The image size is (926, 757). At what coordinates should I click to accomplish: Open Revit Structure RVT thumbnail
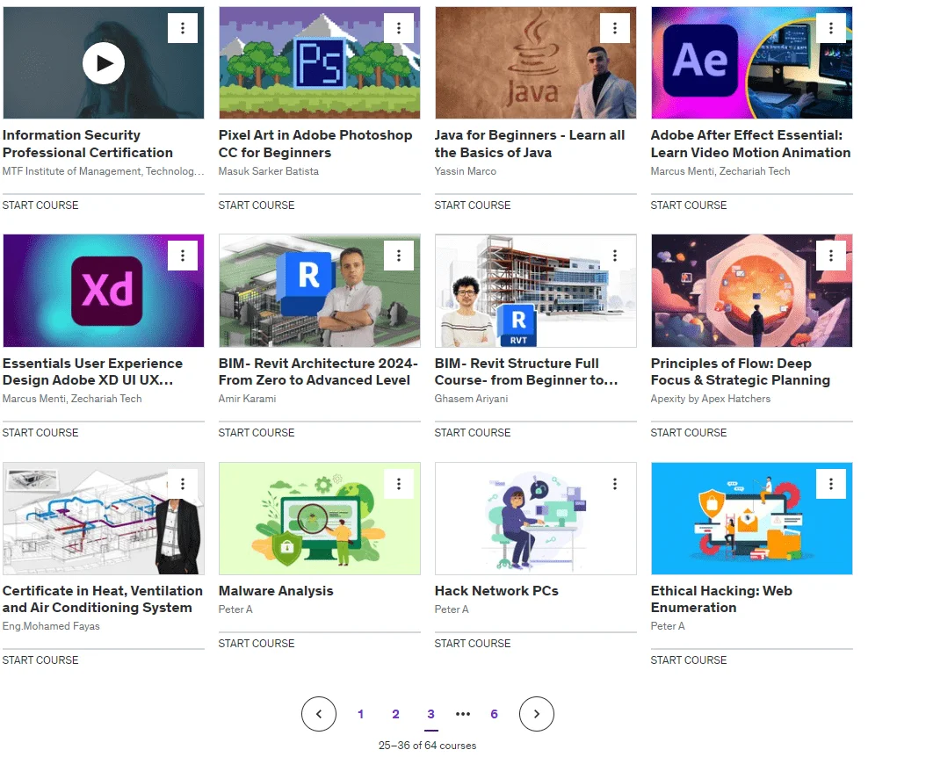pos(536,291)
